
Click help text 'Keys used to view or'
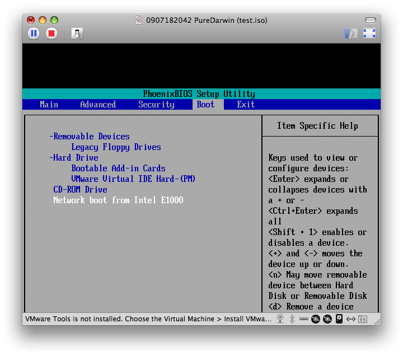coord(313,157)
